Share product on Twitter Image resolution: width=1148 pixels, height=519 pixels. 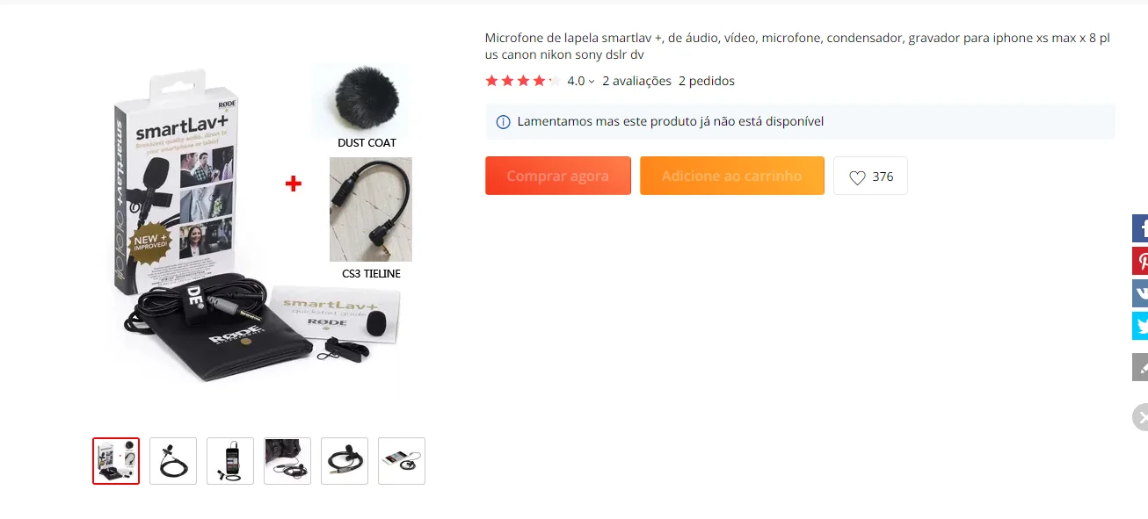(1140, 326)
